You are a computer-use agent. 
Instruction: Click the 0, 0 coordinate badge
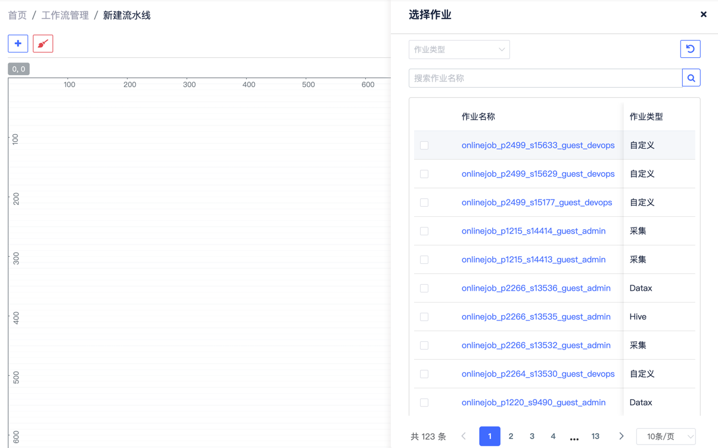[18, 69]
